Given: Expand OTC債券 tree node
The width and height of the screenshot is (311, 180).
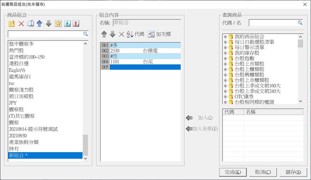Looking at the screenshot, I should [x=225, y=96].
